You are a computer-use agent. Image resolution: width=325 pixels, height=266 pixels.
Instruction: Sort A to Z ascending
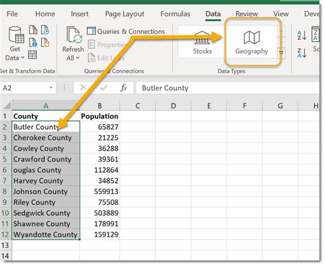pyautogui.click(x=302, y=36)
